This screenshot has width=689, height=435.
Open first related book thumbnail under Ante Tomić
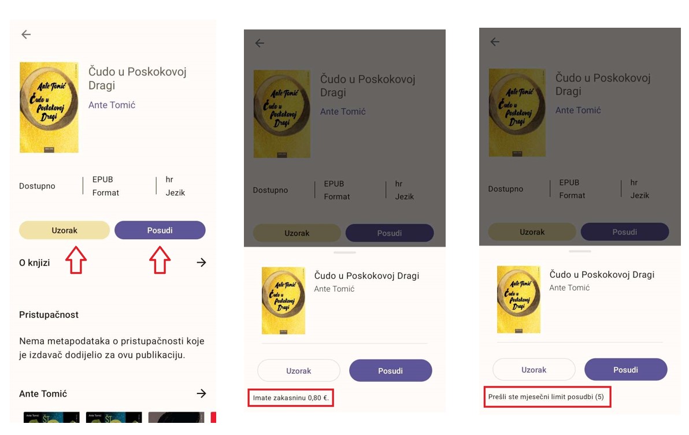[x=51, y=417]
